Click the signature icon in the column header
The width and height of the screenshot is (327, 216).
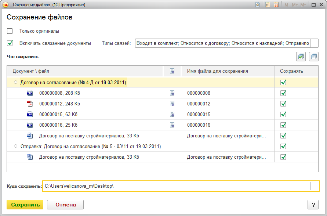[x=172, y=71]
